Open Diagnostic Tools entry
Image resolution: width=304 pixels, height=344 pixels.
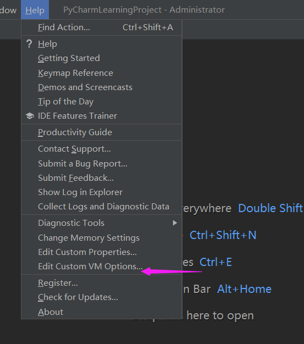[101, 223]
